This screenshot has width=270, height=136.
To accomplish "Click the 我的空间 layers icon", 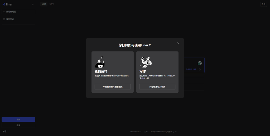I will (x=4, y=19).
